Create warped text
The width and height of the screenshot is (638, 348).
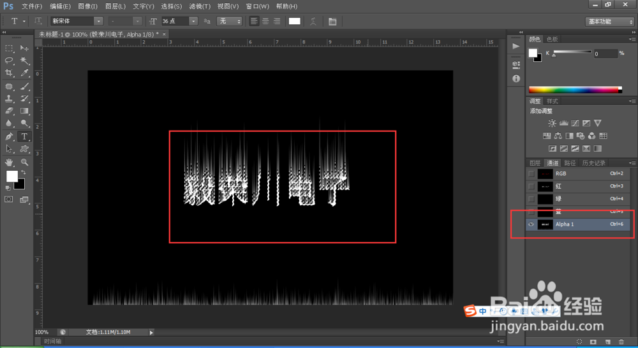[x=313, y=22]
